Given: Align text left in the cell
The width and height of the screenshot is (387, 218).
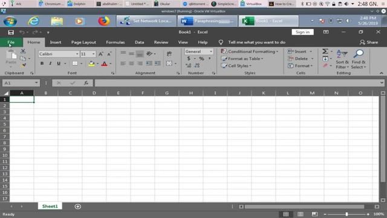Looking at the screenshot, I should coord(123,64).
